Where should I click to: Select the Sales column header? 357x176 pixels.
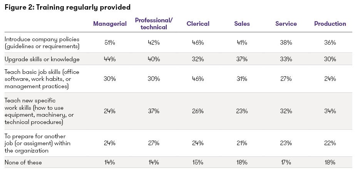point(242,24)
